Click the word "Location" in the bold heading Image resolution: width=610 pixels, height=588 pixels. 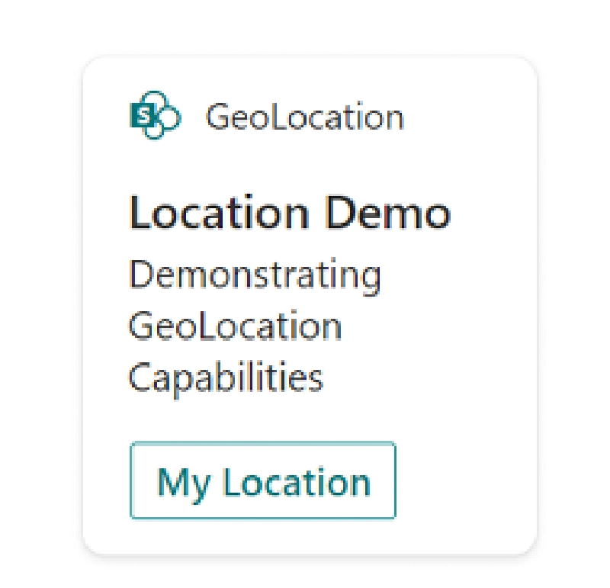pos(220,213)
